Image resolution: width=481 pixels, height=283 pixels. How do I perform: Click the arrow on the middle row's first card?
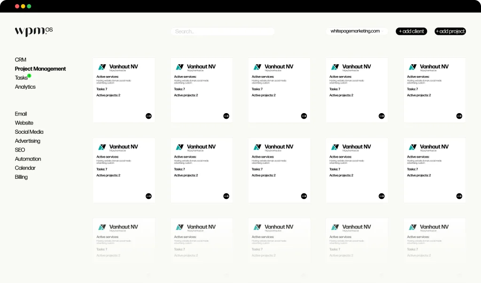148,196
